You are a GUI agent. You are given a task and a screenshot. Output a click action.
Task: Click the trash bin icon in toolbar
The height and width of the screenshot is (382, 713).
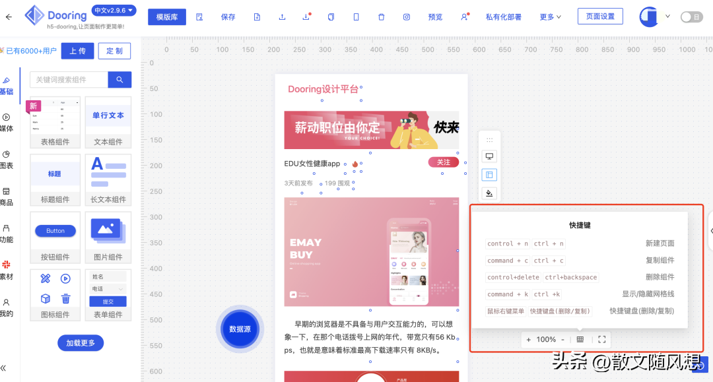tap(381, 16)
